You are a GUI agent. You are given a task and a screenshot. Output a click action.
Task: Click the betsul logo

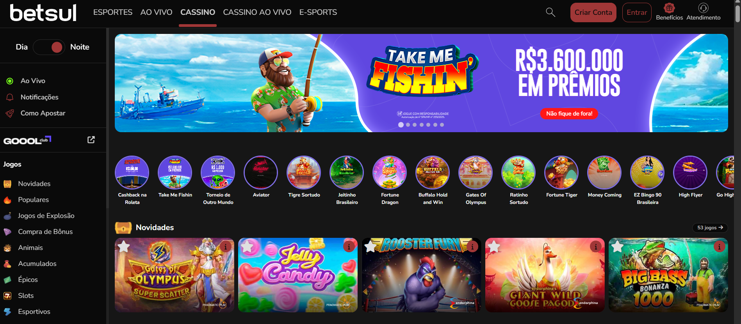(43, 12)
